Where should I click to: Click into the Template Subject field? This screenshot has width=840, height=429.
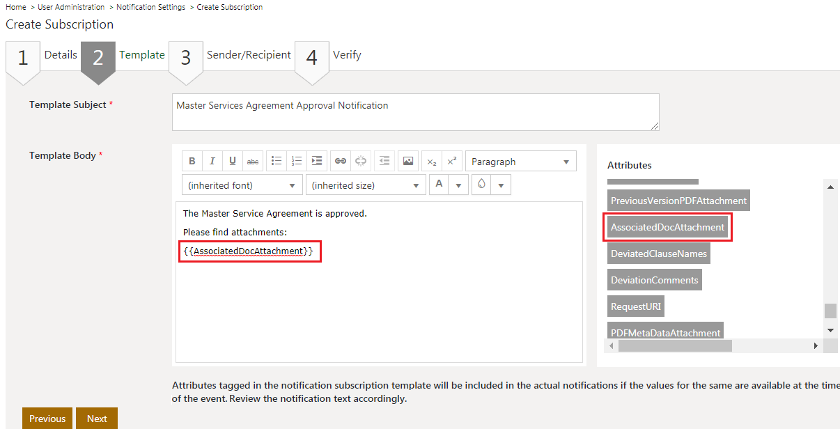coord(415,111)
